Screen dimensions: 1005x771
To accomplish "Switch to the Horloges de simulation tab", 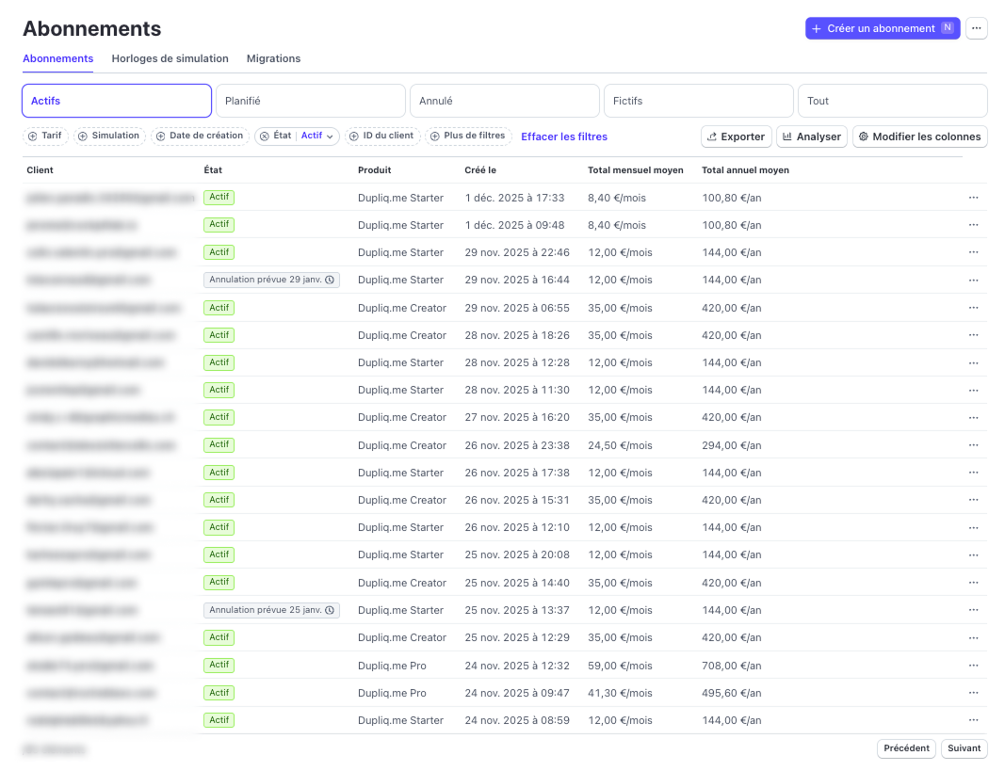I will (x=170, y=58).
